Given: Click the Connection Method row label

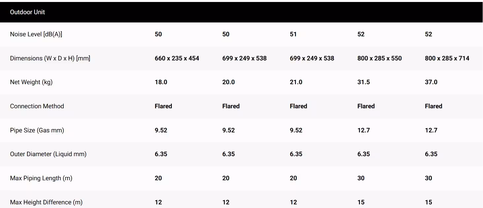Looking at the screenshot, I should click(37, 106).
